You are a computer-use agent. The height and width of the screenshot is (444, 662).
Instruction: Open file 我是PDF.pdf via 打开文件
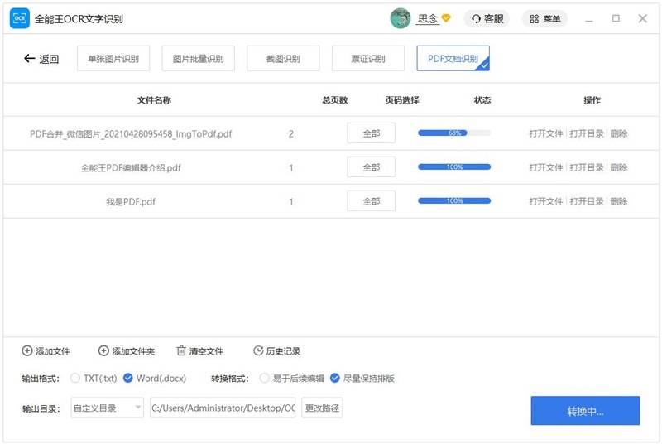pos(546,201)
